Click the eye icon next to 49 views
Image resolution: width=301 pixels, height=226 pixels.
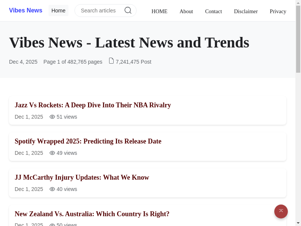52,153
